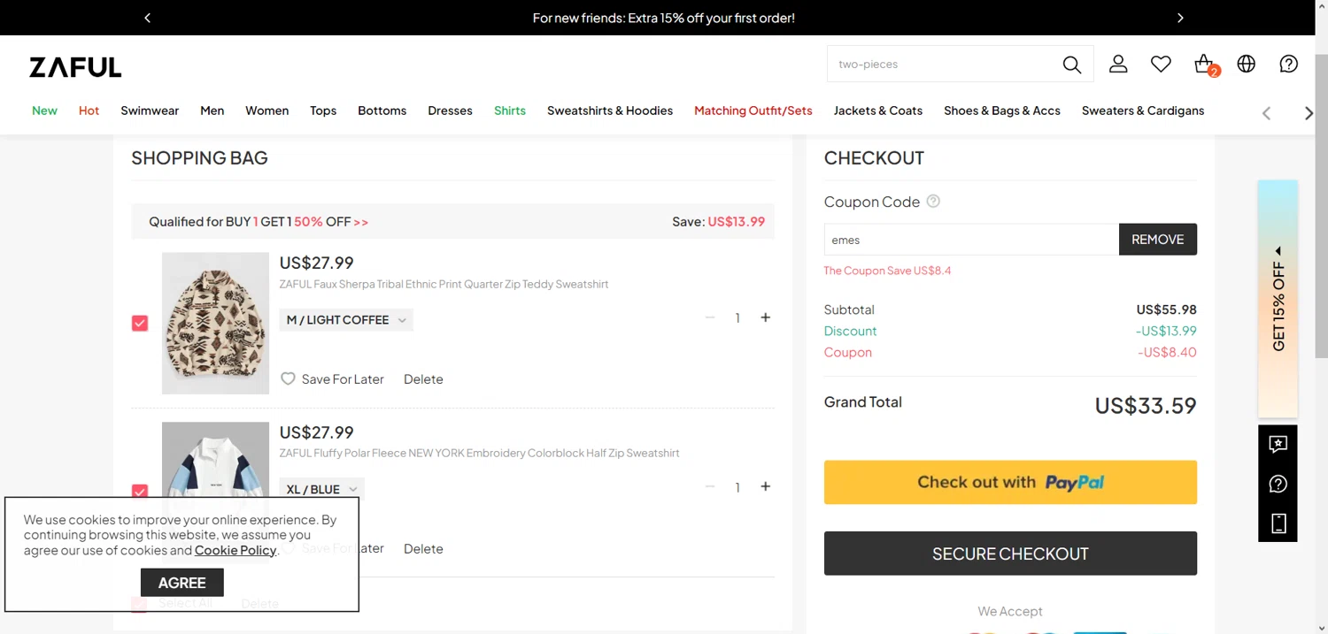Open the side panel help icon
The width and height of the screenshot is (1328, 634).
coord(1278,484)
